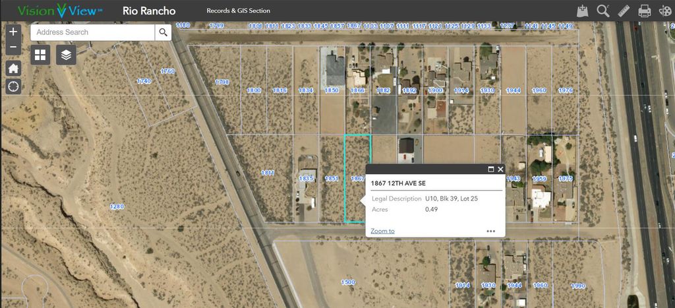Open the Query search tool
The image size is (675, 308).
pyautogui.click(x=603, y=11)
